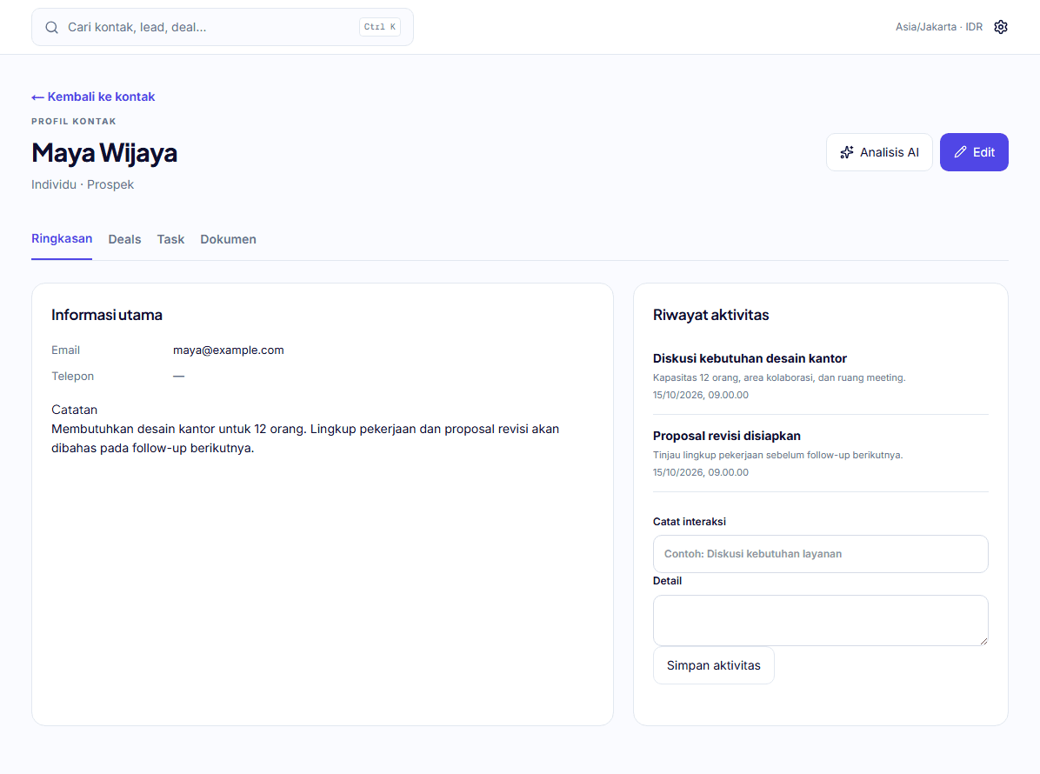Click the Riwayat aktivitas heading

point(710,315)
